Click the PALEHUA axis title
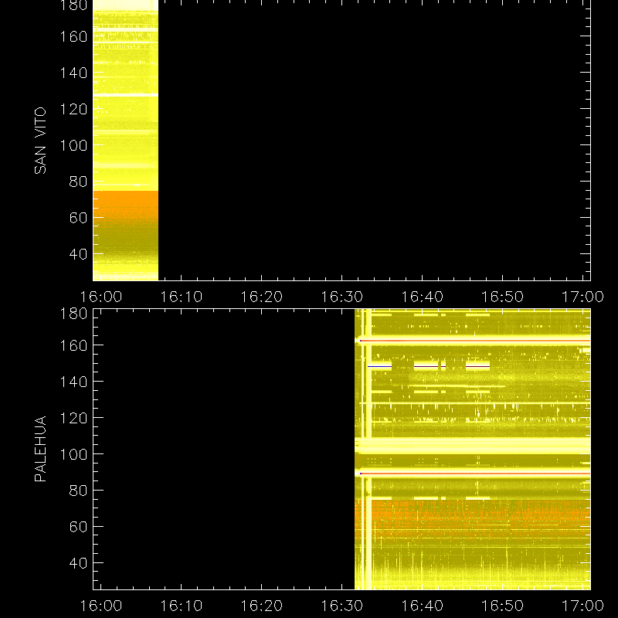Image resolution: width=618 pixels, height=618 pixels. [40, 449]
